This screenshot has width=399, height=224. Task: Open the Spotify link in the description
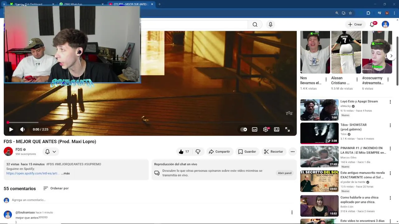(x=32, y=173)
